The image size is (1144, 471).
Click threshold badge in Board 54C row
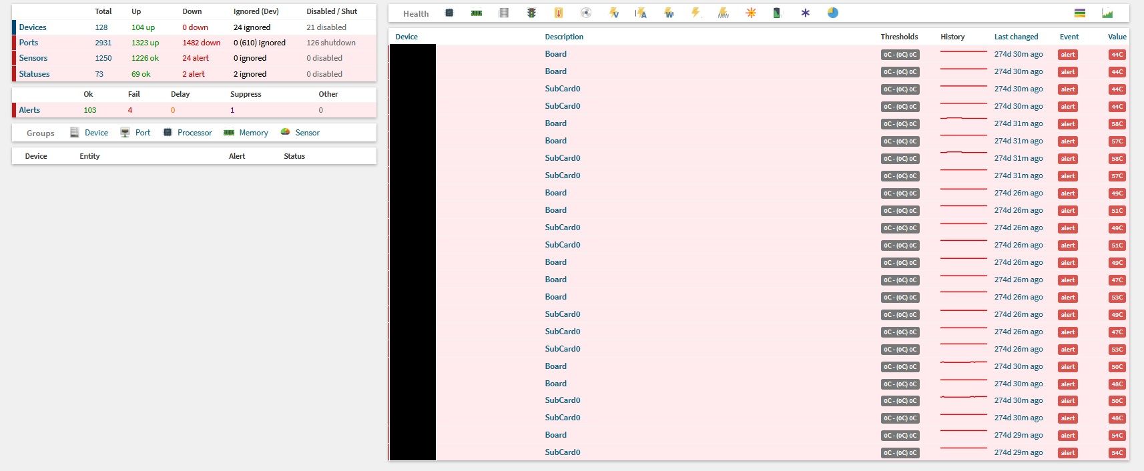900,436
